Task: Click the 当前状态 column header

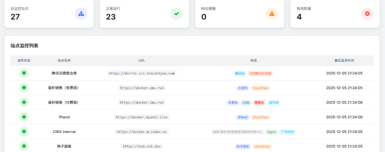Action: 24,60
